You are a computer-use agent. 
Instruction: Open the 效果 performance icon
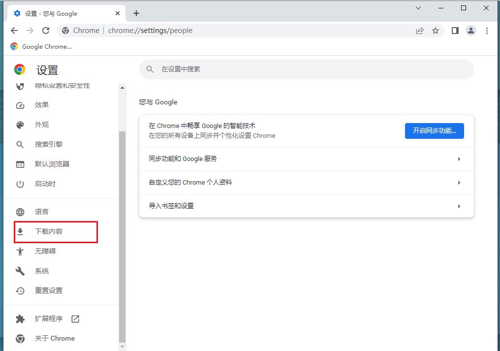tap(20, 105)
